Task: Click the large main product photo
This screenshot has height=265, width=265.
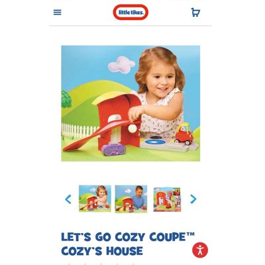Action: [x=131, y=103]
